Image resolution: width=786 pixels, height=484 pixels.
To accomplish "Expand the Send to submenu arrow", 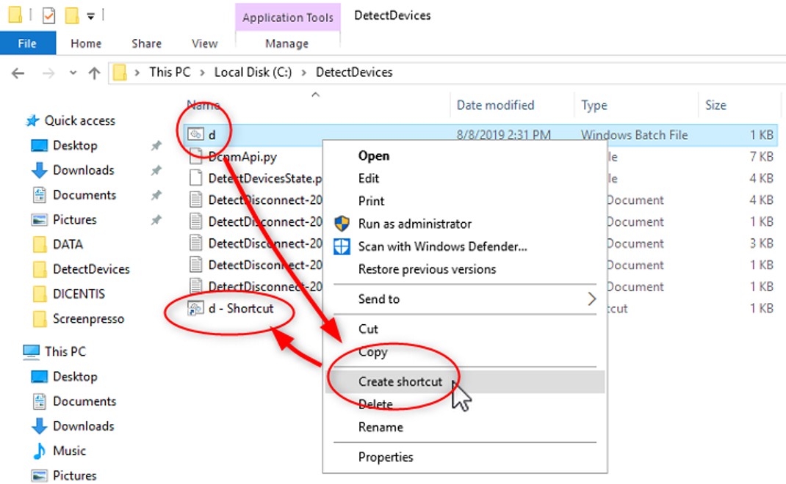I will coord(591,299).
